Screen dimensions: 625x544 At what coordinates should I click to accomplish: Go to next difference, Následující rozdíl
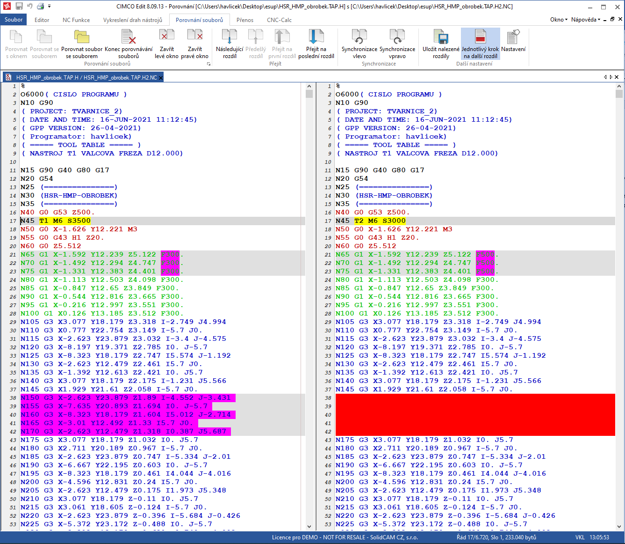230,44
